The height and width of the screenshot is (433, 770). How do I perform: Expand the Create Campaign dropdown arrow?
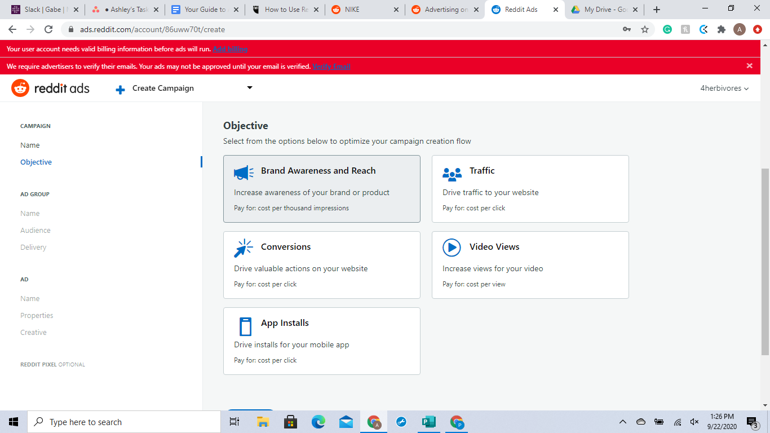[250, 88]
